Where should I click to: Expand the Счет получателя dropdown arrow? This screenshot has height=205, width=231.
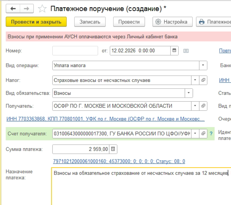(195, 134)
